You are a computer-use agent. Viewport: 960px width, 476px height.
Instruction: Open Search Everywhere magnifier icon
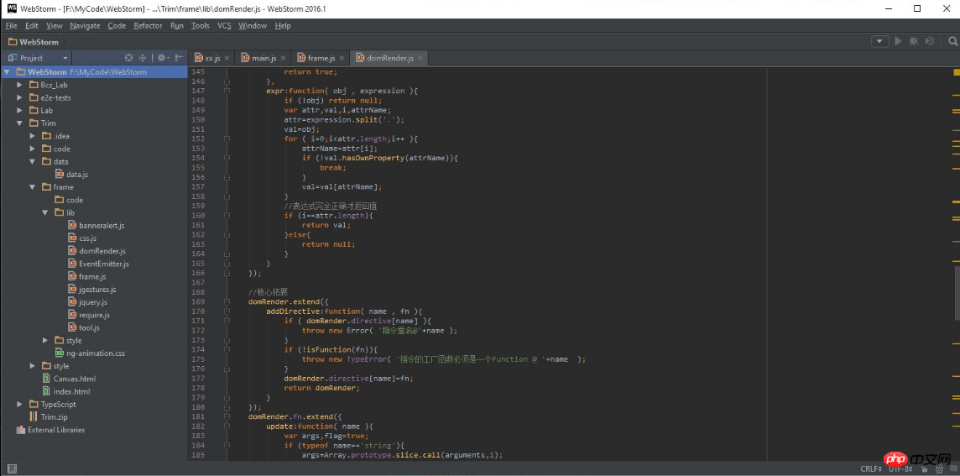[x=952, y=41]
